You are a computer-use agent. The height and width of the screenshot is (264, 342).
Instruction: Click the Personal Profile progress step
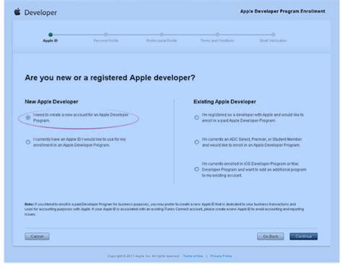point(106,38)
